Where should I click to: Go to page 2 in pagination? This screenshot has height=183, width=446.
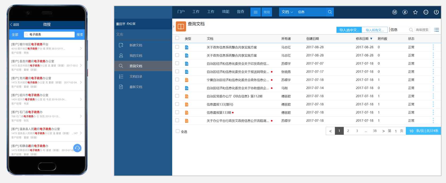[x=348, y=131]
